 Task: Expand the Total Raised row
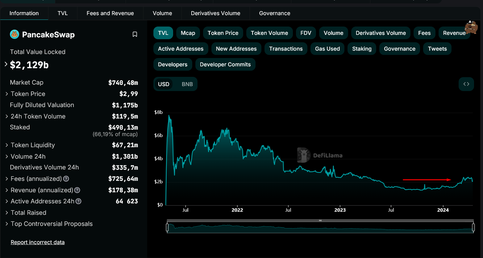point(7,213)
